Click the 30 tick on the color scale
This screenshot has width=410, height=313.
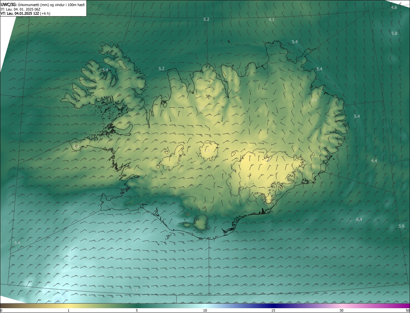[341, 310]
